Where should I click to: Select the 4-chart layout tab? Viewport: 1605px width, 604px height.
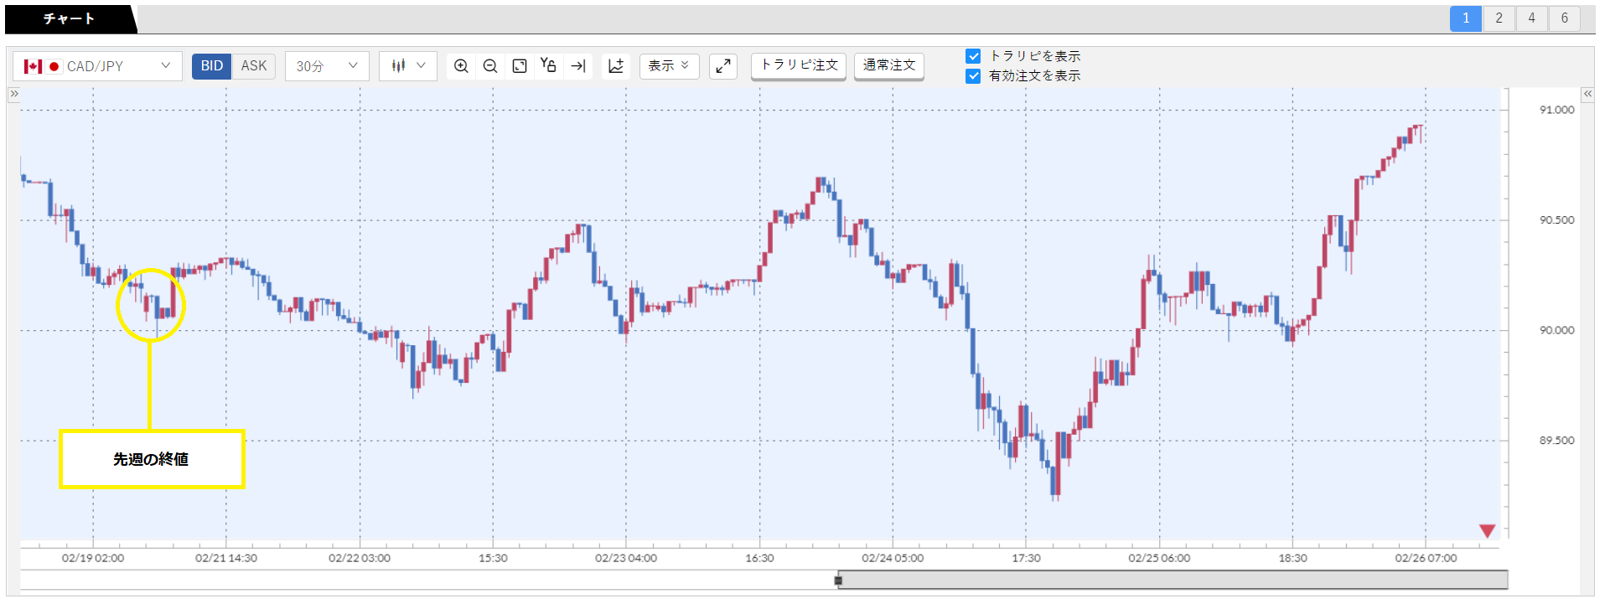point(1531,18)
